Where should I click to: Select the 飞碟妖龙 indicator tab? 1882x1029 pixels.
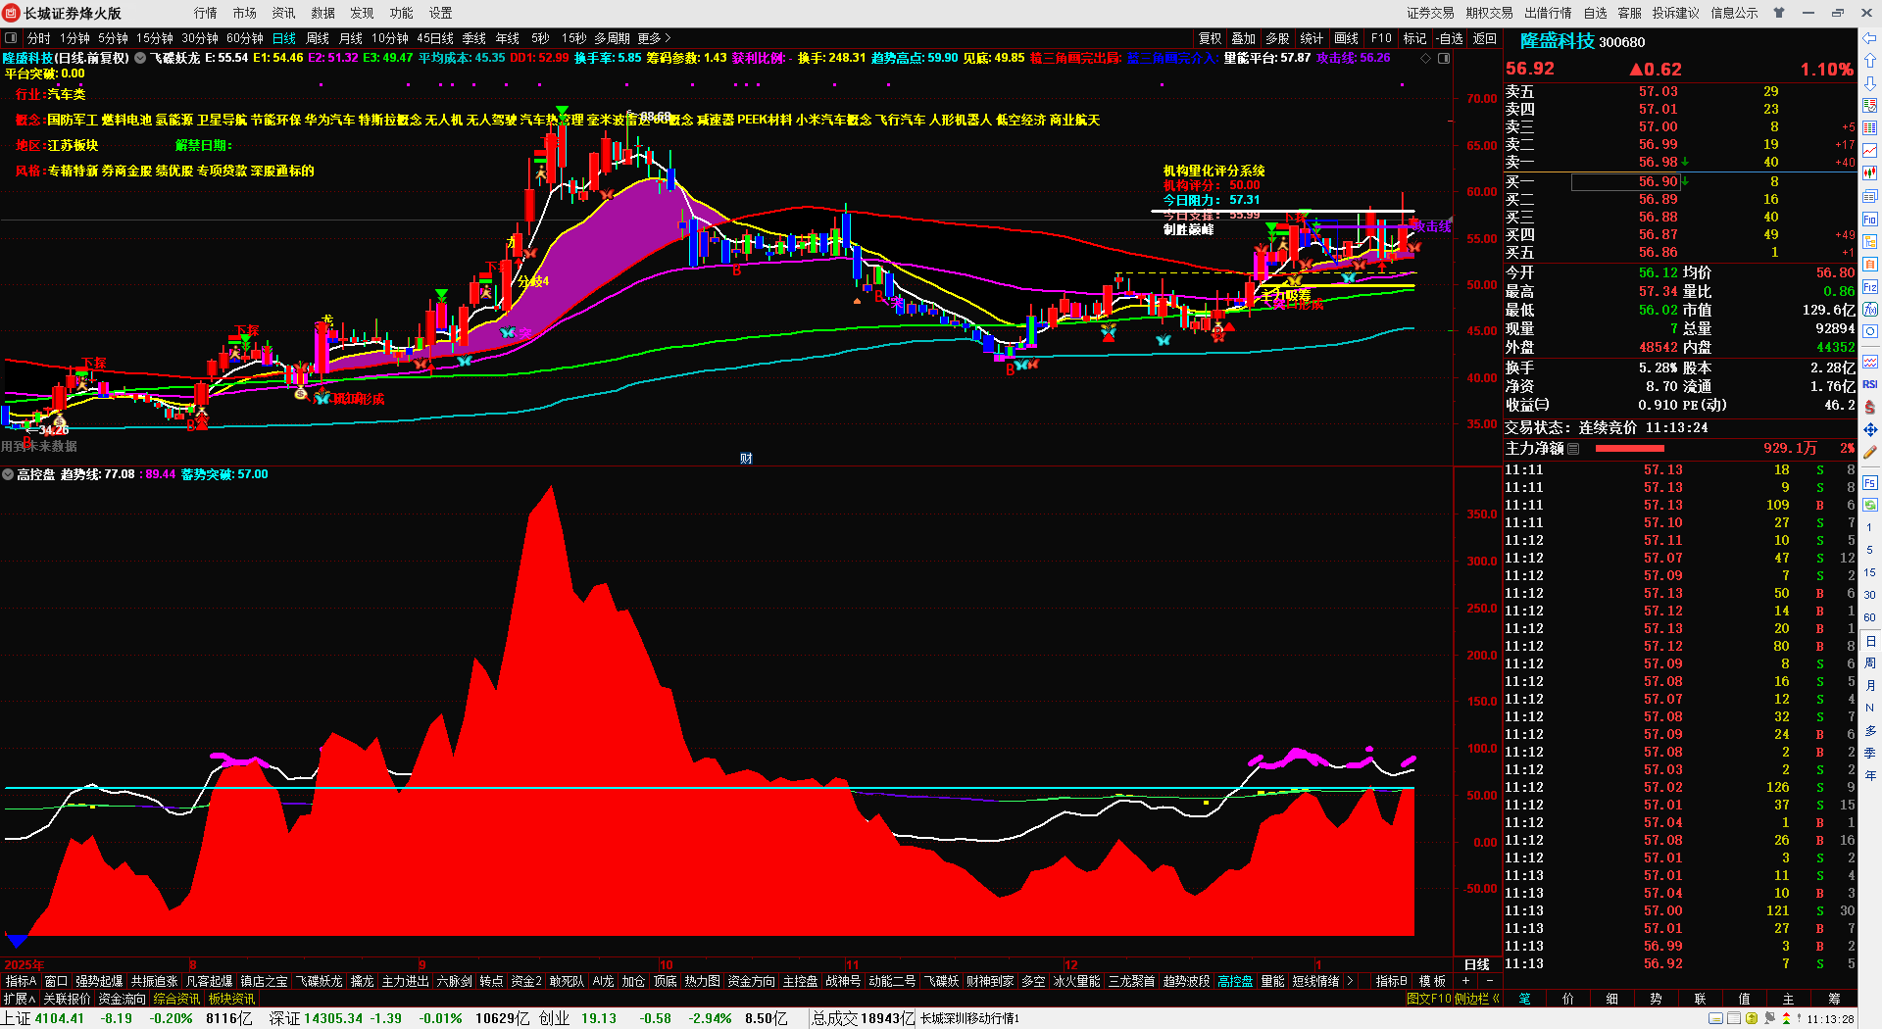[320, 981]
